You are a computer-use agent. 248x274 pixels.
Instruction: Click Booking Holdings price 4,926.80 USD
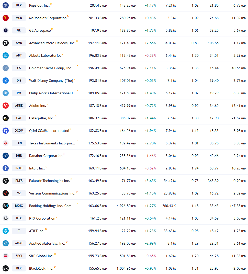click(126, 206)
